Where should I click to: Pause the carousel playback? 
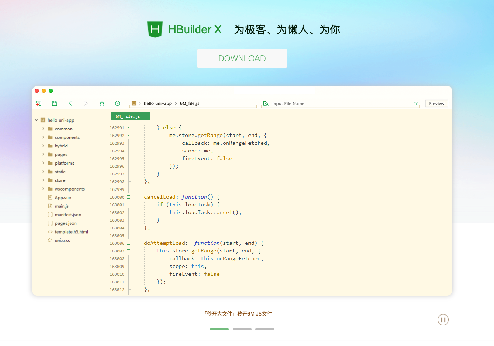click(443, 319)
